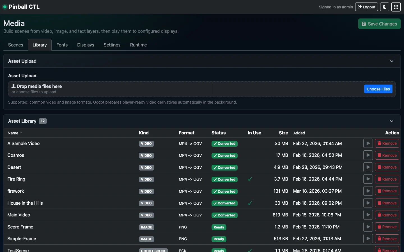This screenshot has height=252, width=404.
Task: Go to the Runtime tab
Action: (138, 45)
